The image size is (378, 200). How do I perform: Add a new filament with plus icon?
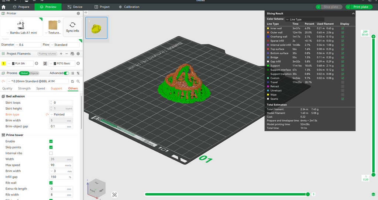click(x=61, y=54)
